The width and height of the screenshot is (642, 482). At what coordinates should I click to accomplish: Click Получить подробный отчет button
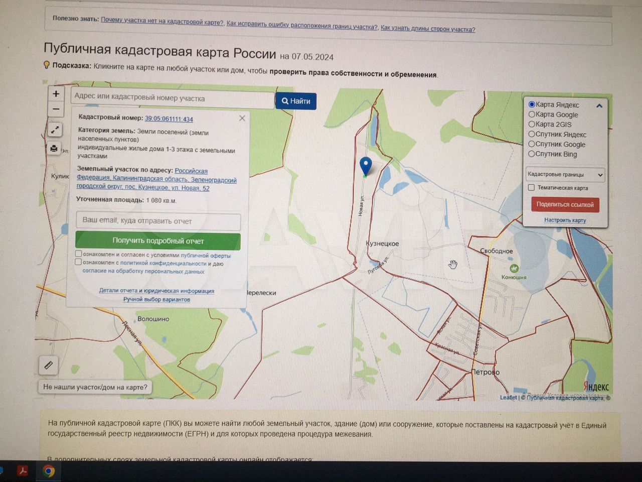tap(158, 241)
